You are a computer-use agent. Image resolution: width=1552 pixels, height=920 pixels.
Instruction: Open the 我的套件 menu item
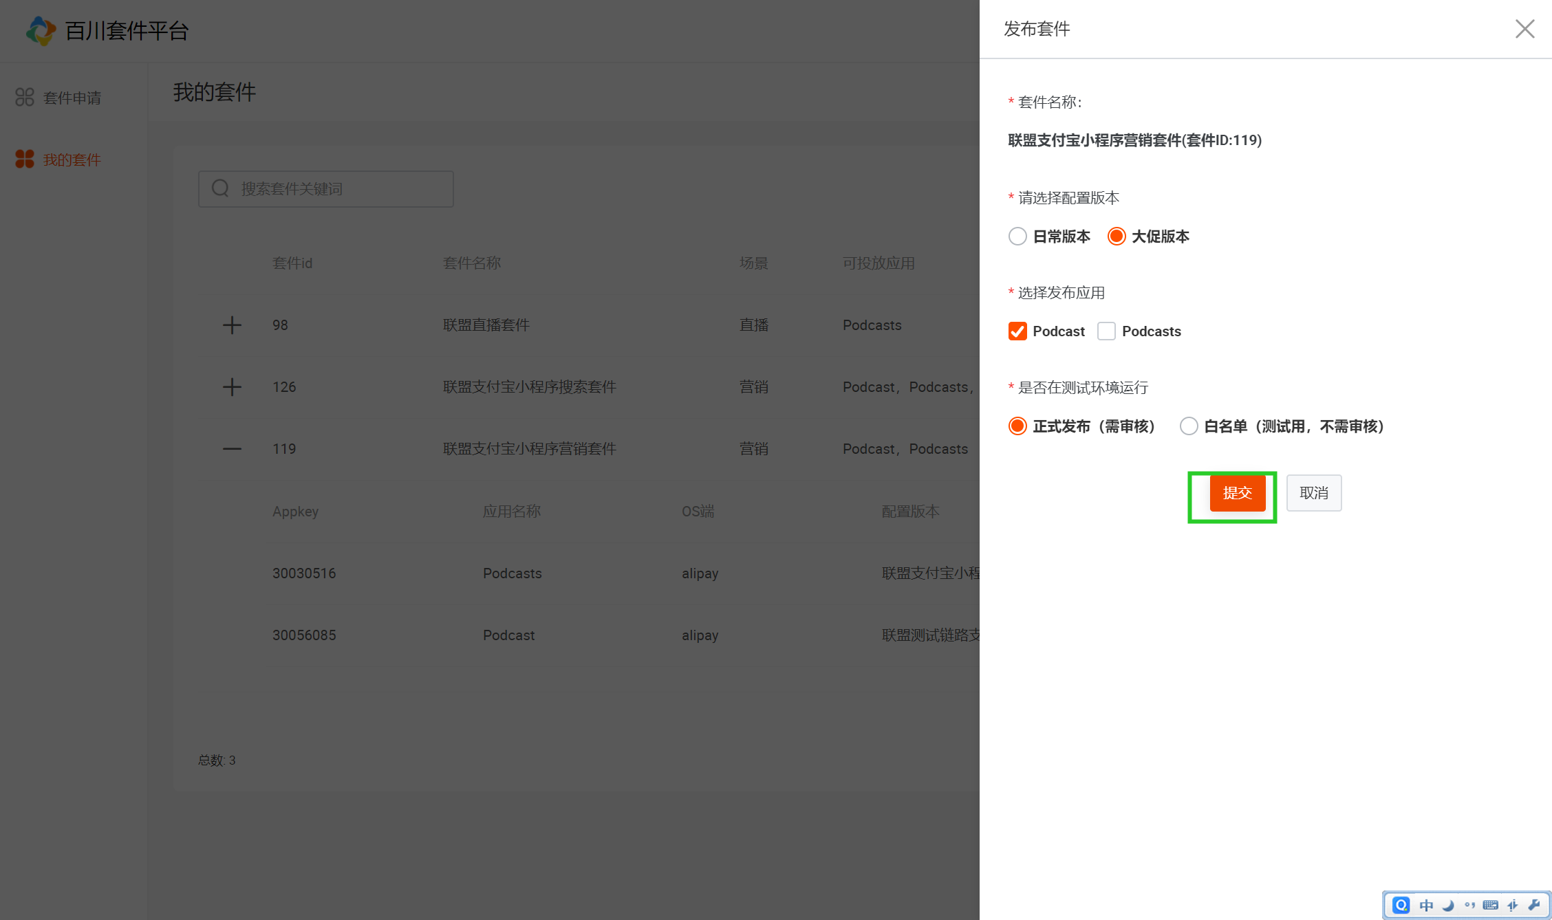[x=72, y=160]
